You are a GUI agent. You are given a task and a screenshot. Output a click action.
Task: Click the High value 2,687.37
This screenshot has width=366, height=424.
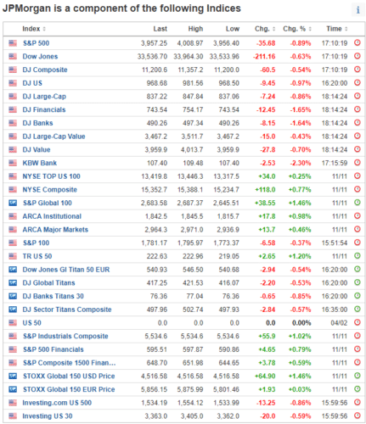pos(190,203)
